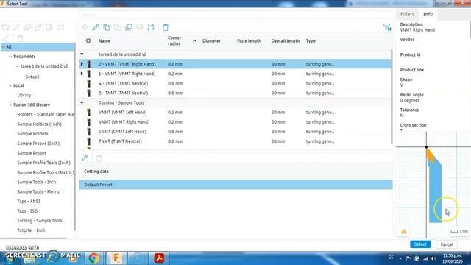The image size is (471, 265).
Task: Open Adobe Acrobat from the taskbar
Action: pos(159,258)
